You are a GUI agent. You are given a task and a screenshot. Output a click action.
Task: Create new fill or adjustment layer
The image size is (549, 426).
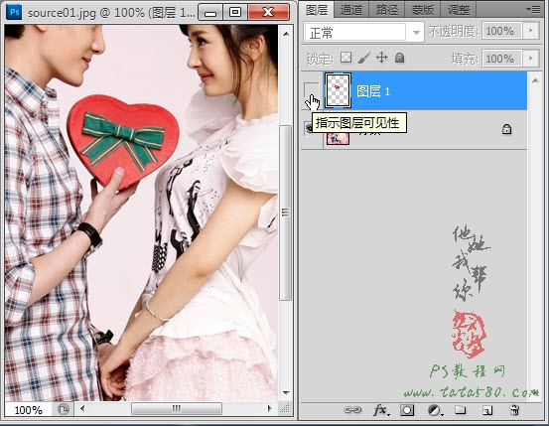435,410
